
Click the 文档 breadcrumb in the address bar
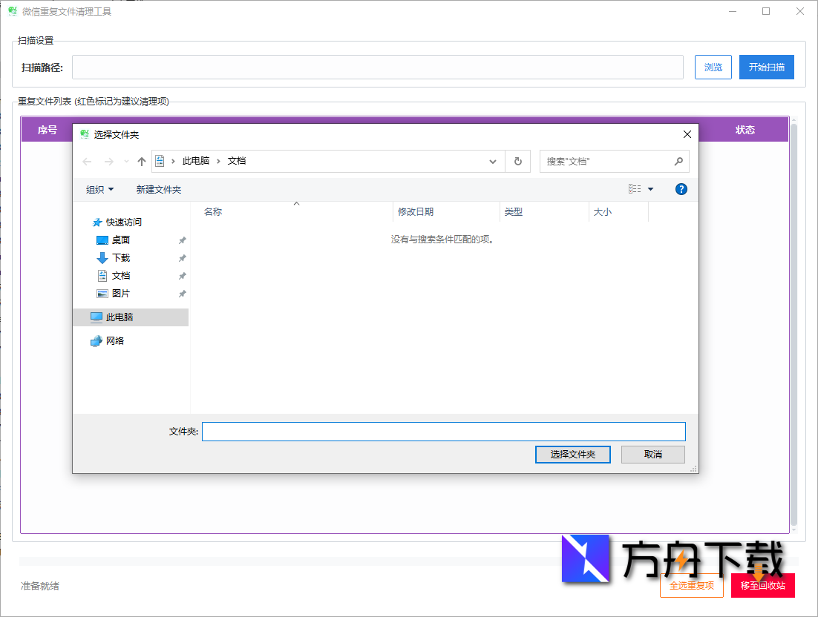236,161
